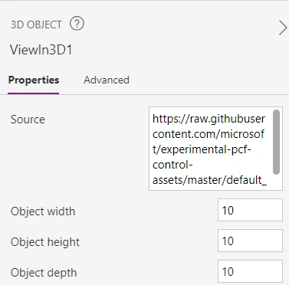Click the 3D OBJECT heading text
This screenshot has height=285, width=289.
pos(36,25)
